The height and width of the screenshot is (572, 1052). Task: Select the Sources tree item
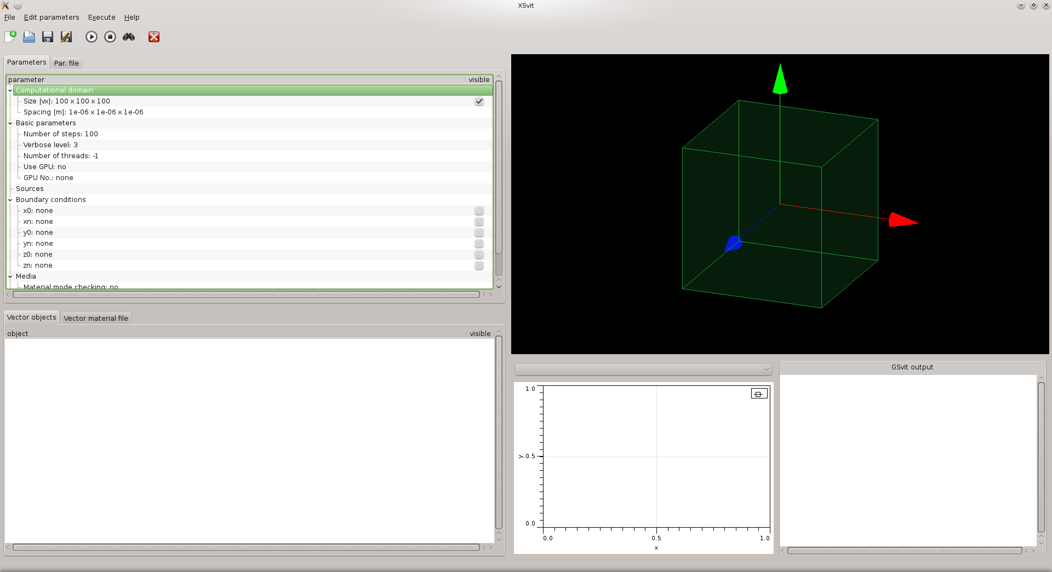[30, 189]
